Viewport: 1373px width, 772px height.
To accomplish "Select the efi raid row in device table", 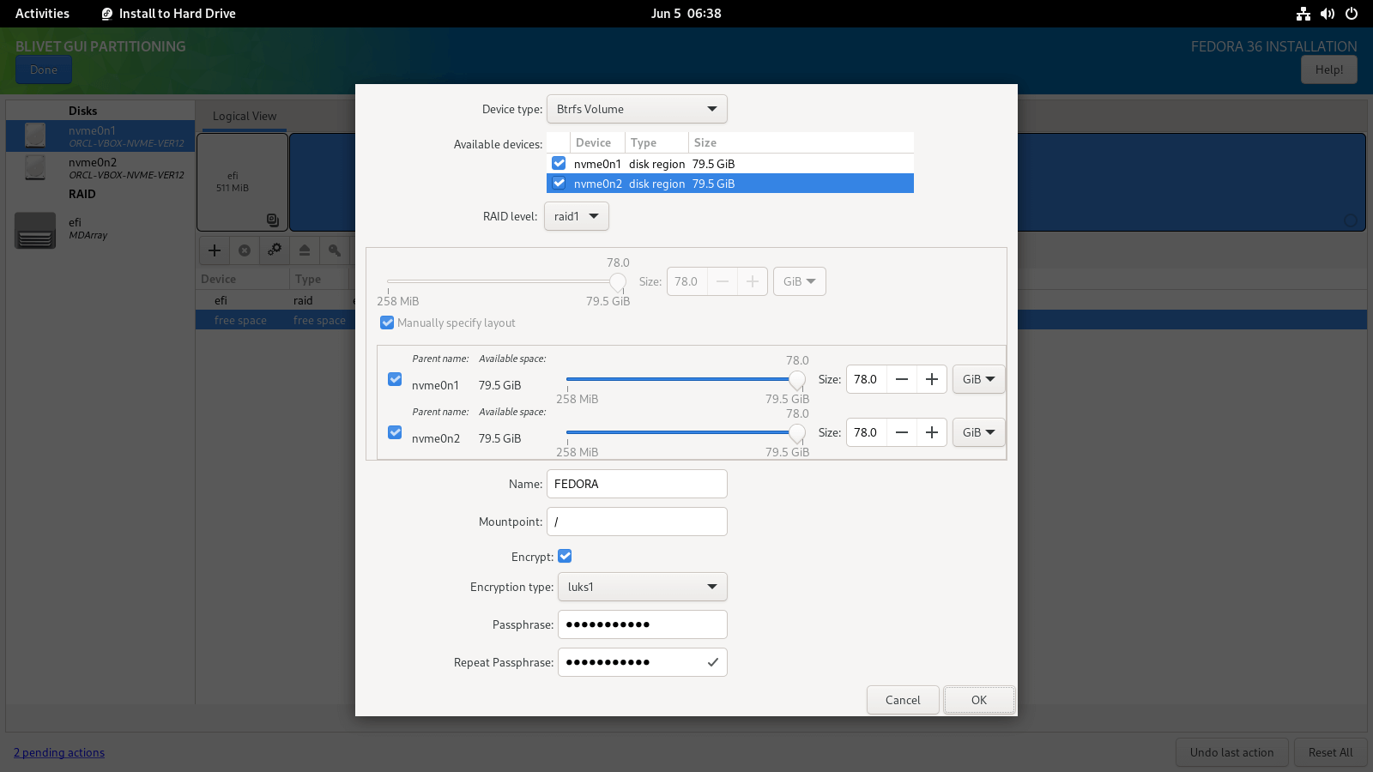I will point(275,300).
